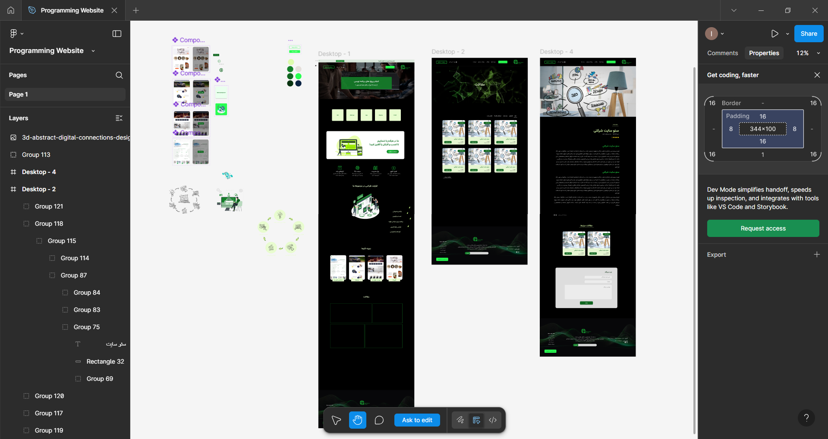Open the Figma home icon
This screenshot has height=439, width=828.
11,10
